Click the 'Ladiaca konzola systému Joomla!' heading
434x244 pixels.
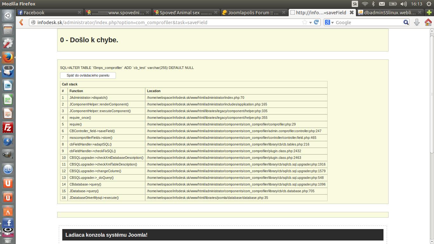pos(106,235)
